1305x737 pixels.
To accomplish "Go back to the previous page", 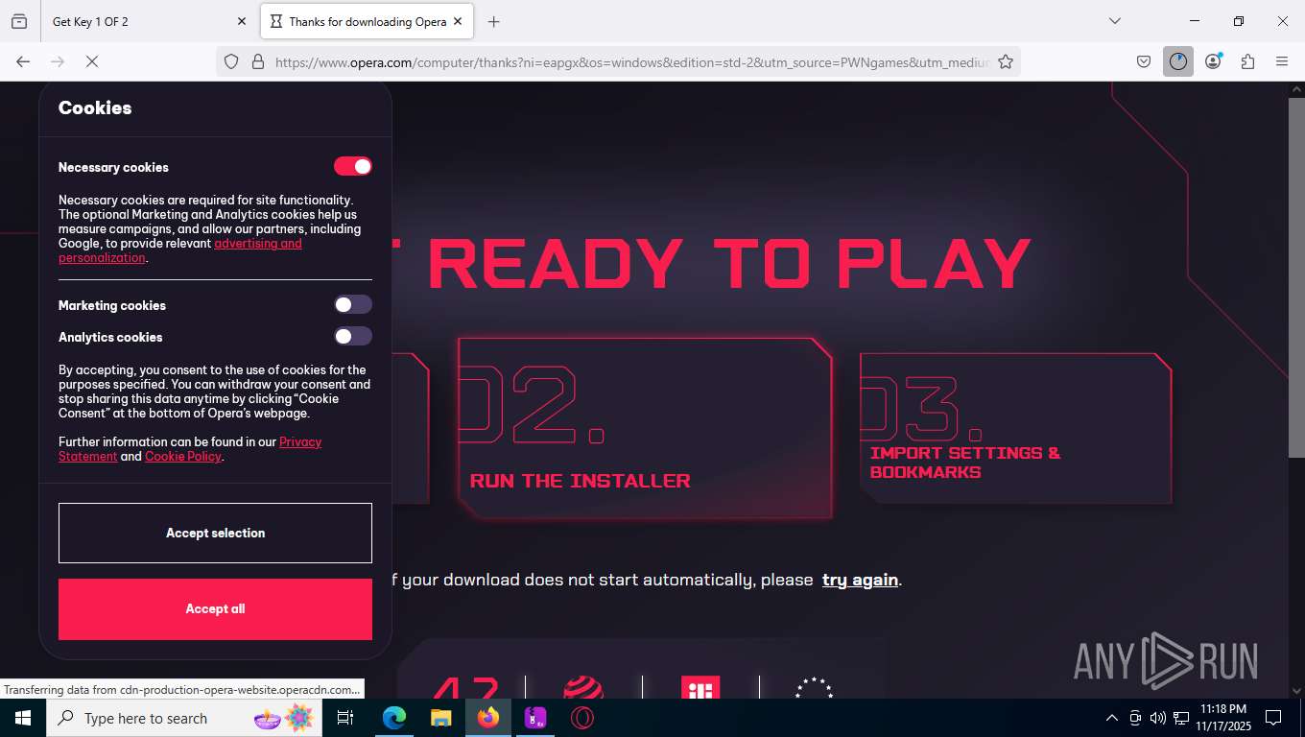I will pyautogui.click(x=23, y=61).
